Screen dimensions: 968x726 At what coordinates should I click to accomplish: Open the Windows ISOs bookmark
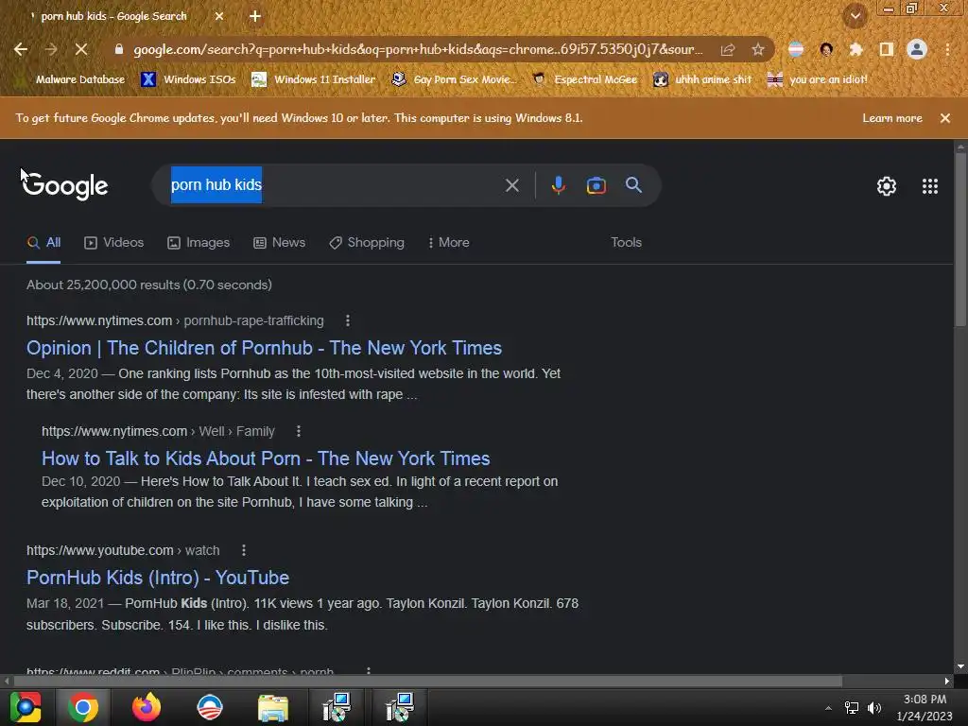click(189, 79)
